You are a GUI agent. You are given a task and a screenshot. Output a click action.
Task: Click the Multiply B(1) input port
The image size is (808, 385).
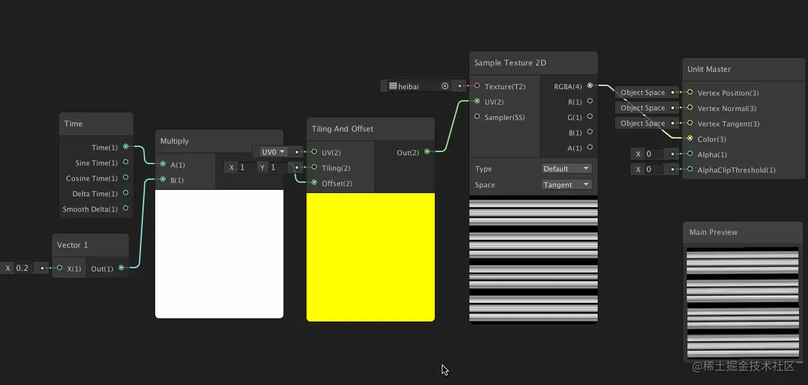[x=163, y=180]
